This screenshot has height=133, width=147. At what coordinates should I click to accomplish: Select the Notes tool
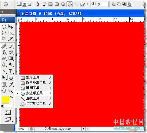4,85
